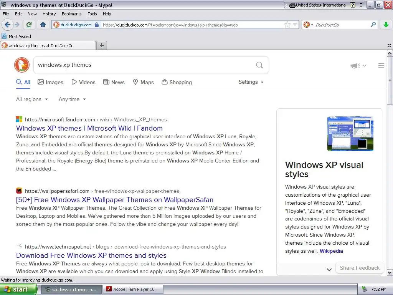Click the page scrollbar up arrow
The image size is (393, 295).
point(390,53)
